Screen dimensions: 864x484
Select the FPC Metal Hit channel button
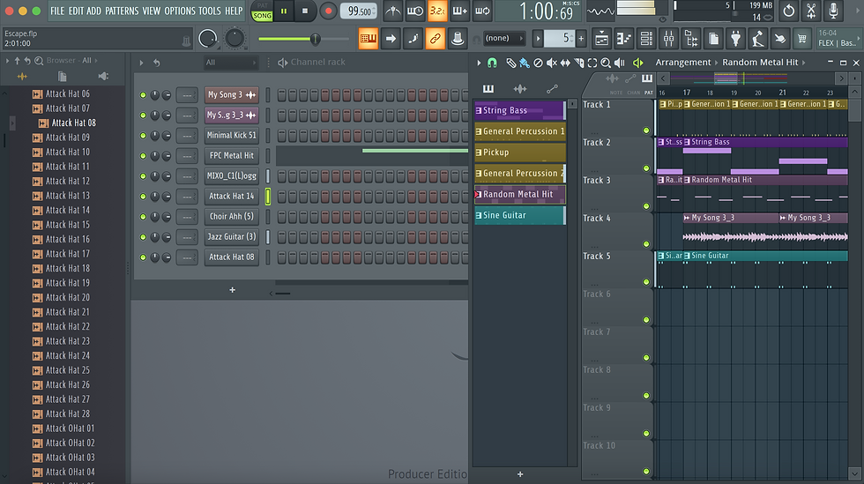231,155
